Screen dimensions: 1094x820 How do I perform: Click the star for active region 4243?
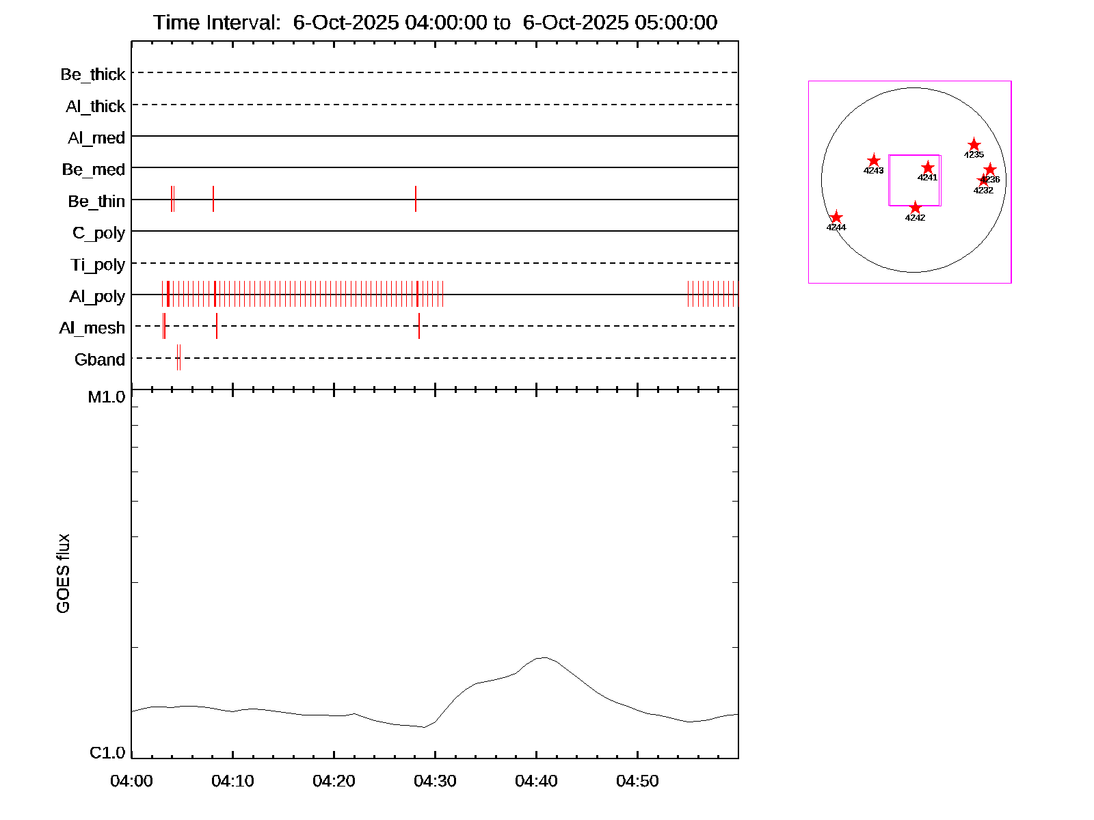[x=873, y=161]
